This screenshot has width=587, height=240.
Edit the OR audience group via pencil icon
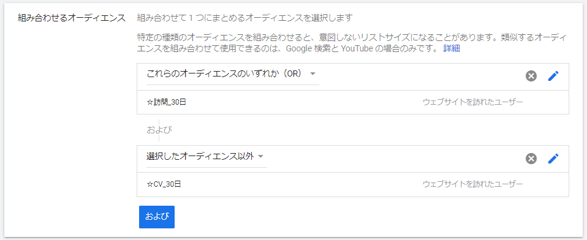tap(553, 77)
